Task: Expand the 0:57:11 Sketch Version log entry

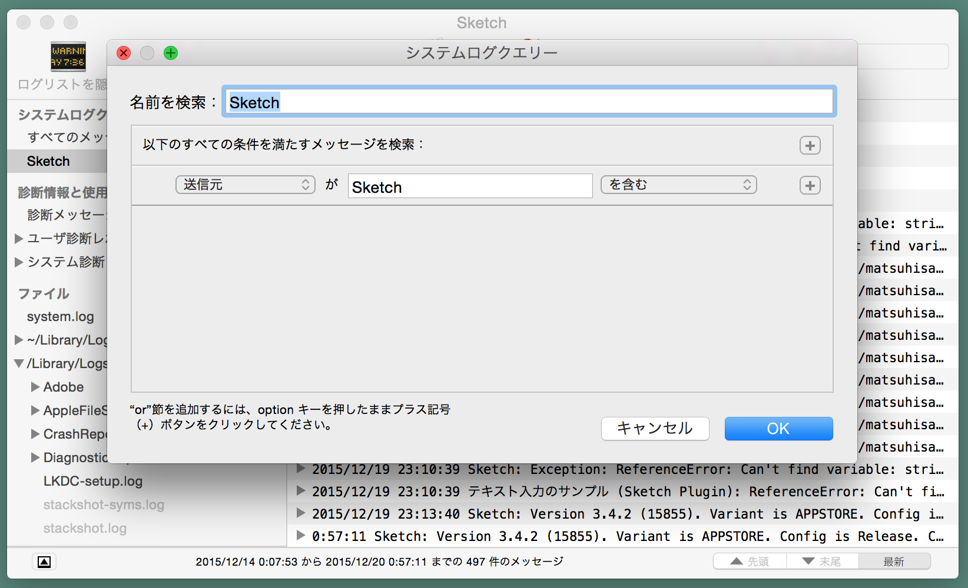Action: point(300,535)
